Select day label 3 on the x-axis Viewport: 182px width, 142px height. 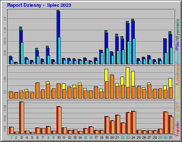click(21, 138)
